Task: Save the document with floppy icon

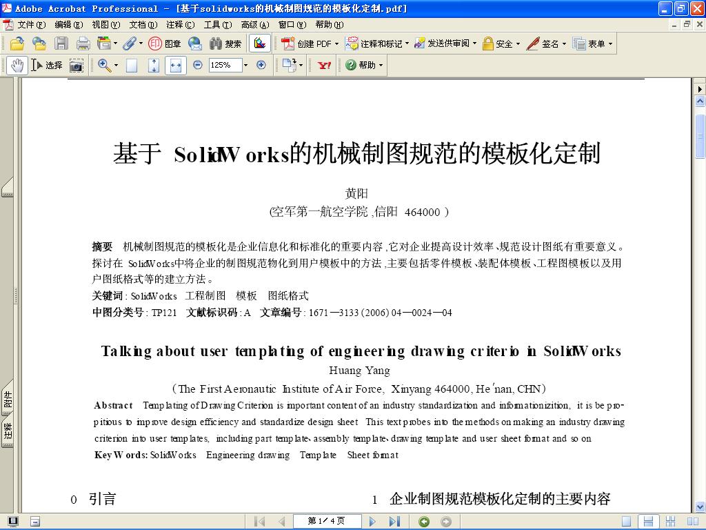Action: pyautogui.click(x=61, y=43)
